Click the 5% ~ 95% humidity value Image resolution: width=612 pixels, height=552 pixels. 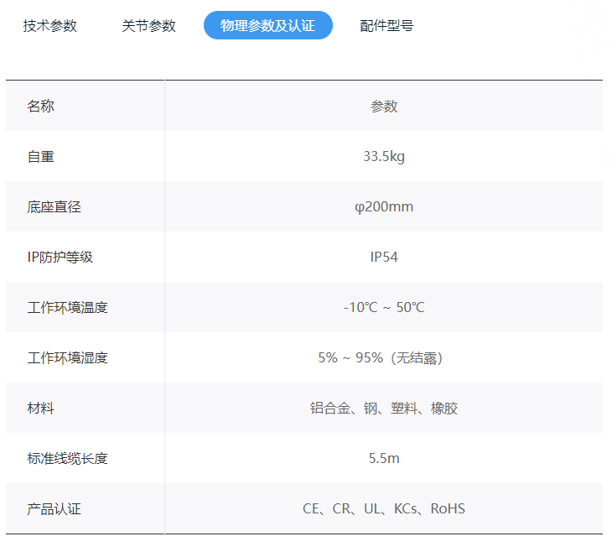(381, 358)
